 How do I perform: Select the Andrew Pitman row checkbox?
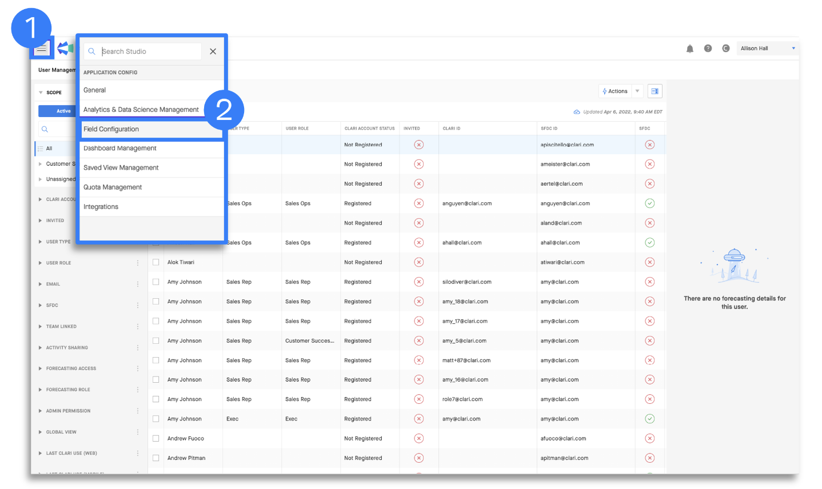coord(155,458)
